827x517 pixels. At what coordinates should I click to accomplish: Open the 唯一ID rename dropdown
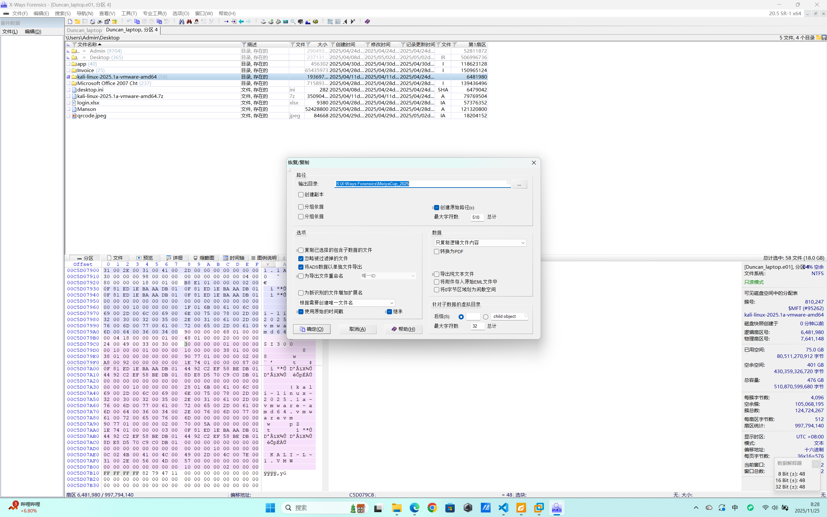pyautogui.click(x=388, y=276)
